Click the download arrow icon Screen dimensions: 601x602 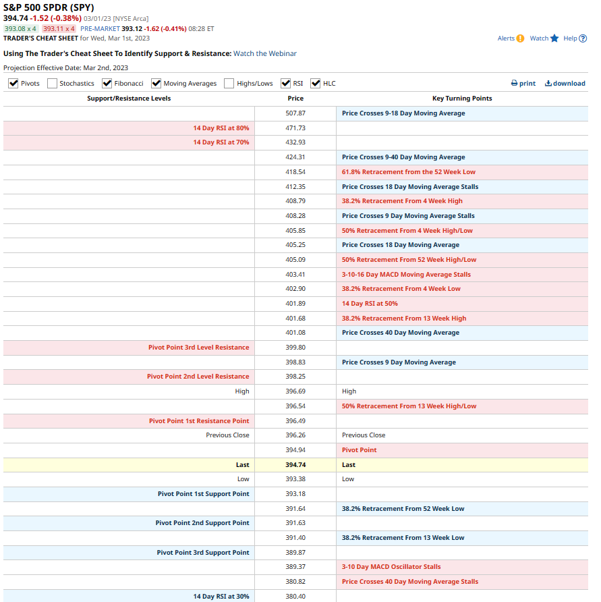(x=548, y=83)
